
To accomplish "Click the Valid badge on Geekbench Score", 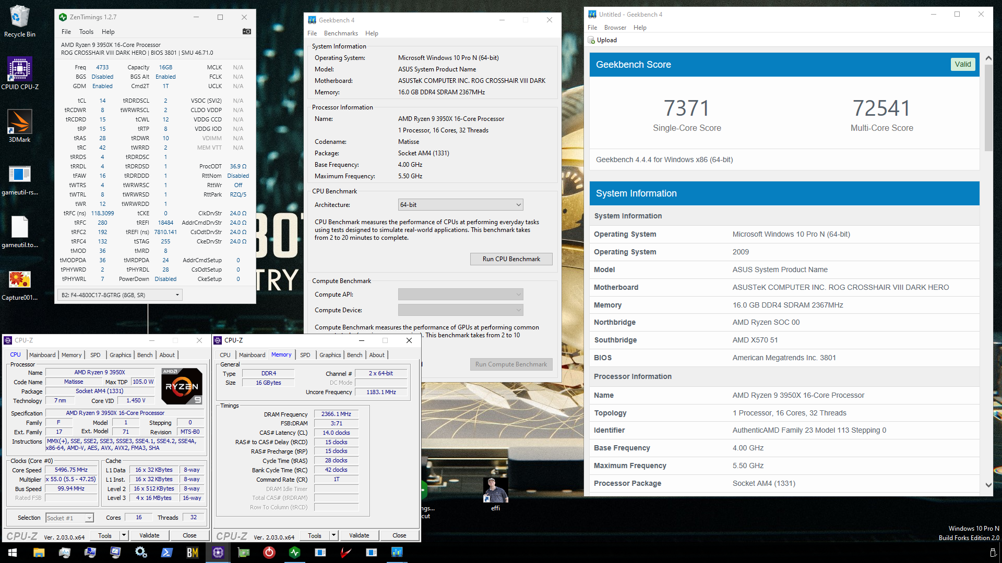I will point(963,65).
